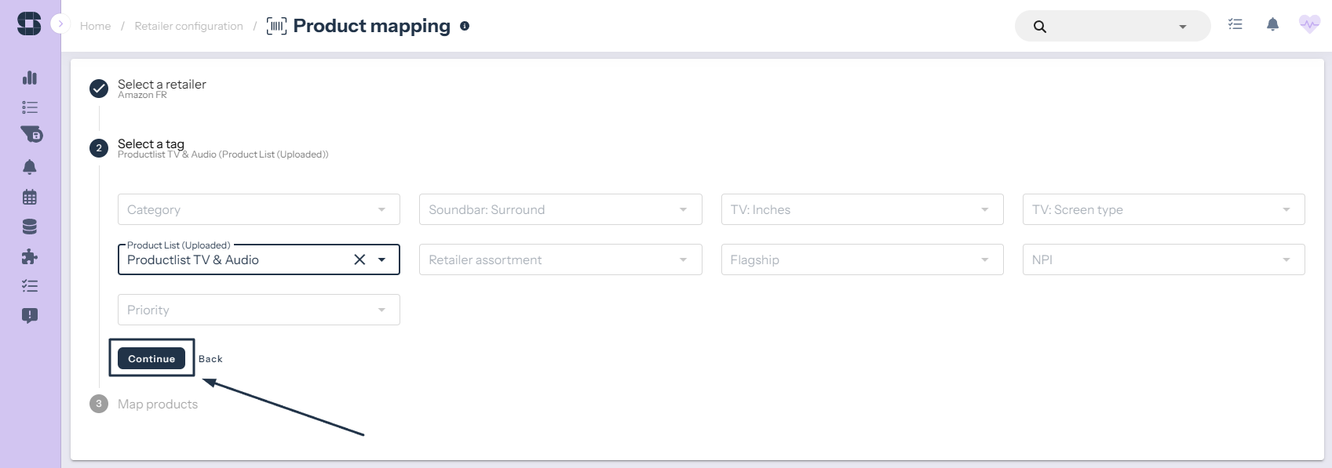The image size is (1332, 468).
Task: Clear the Productlist TV & Audio selection
Action: [x=359, y=259]
